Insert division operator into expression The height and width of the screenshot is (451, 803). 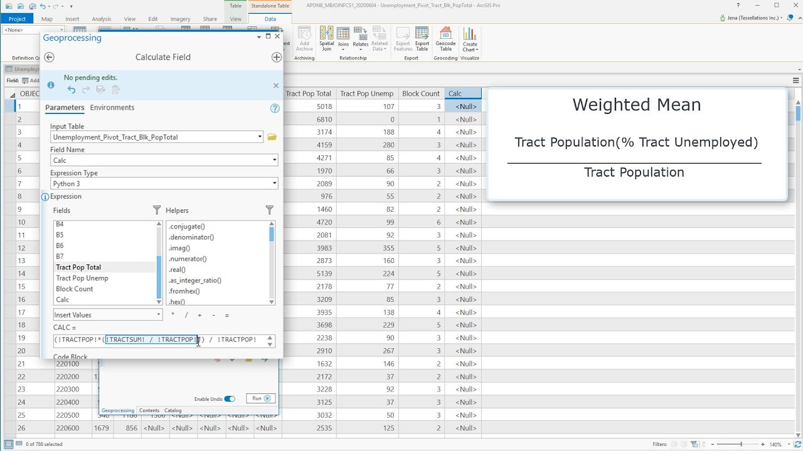(186, 315)
